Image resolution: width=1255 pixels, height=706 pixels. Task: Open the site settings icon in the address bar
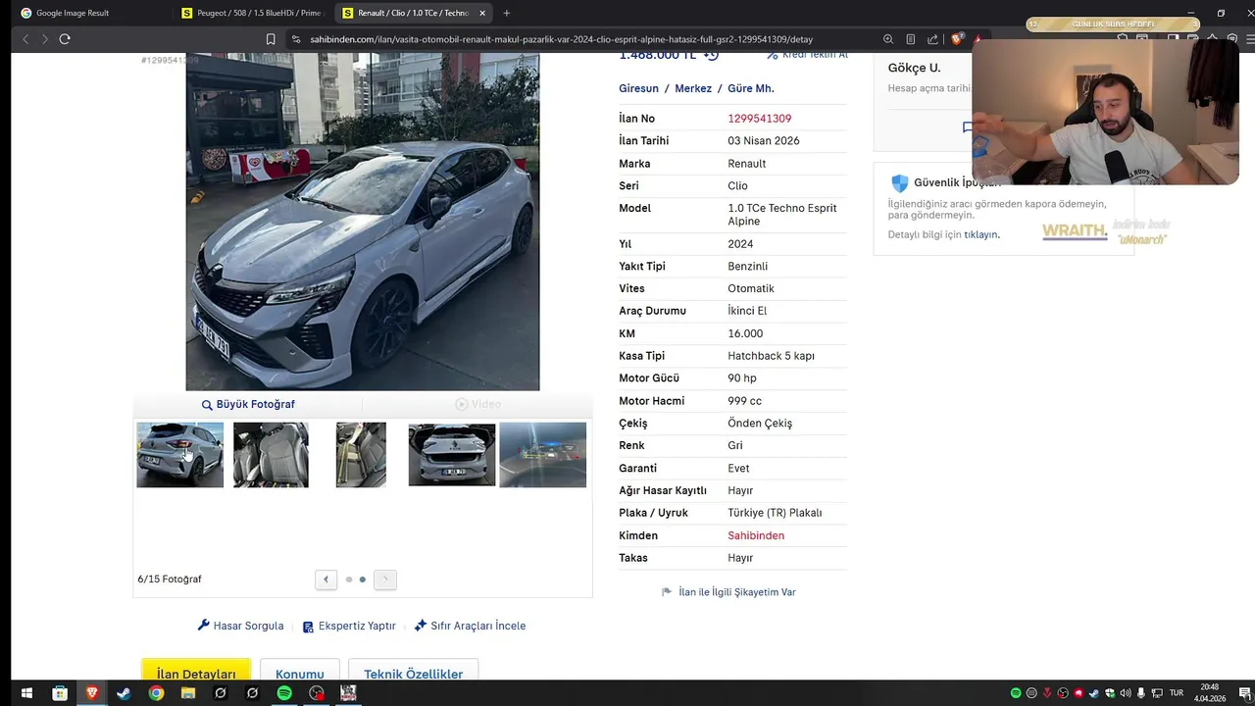coord(295,39)
